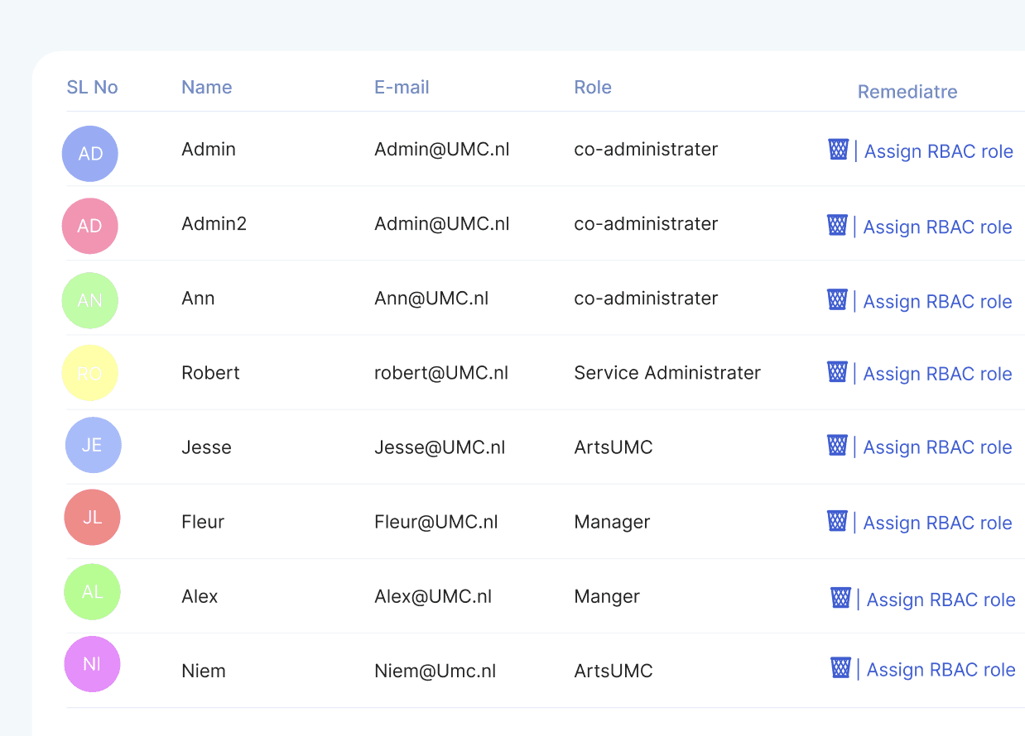Viewport: 1025px width, 736px height.
Task: Delete Jesse via the trash icon
Action: [837, 446]
